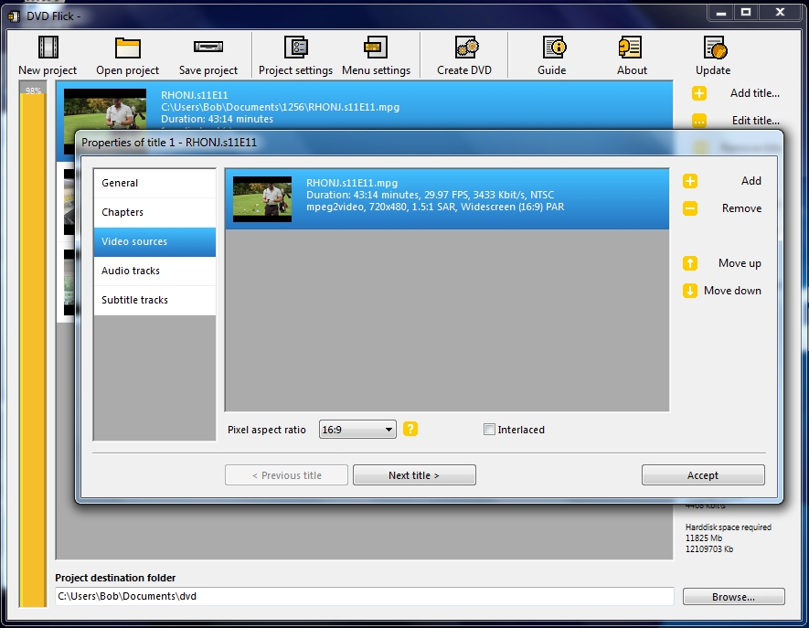The height and width of the screenshot is (628, 809).
Task: Click the yellow Edit title icon
Action: coord(699,121)
